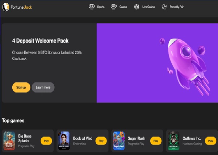Click the Sports scoreboard icon
Viewport: 218px width, 155px height.
point(92,7)
